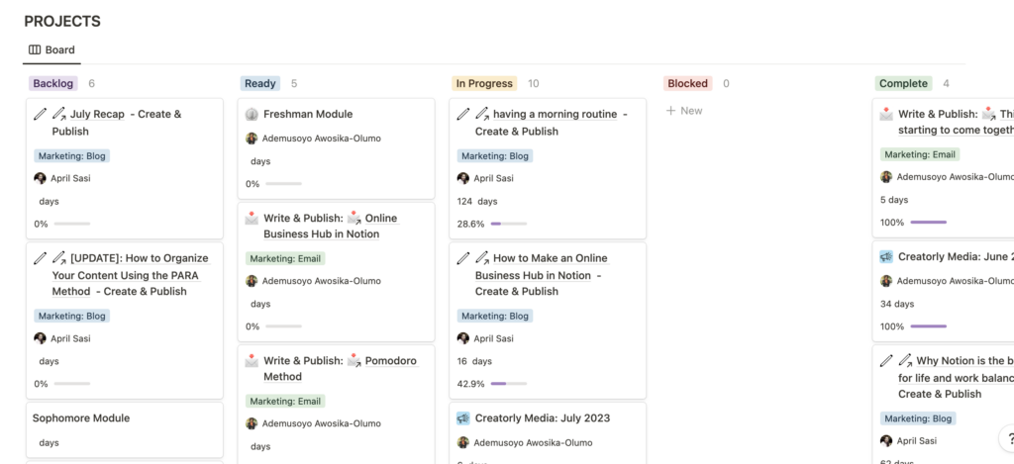Click Ademusoyo Awosika-Olumo on Pomodoro Method card
The width and height of the screenshot is (1014, 464).
(322, 424)
